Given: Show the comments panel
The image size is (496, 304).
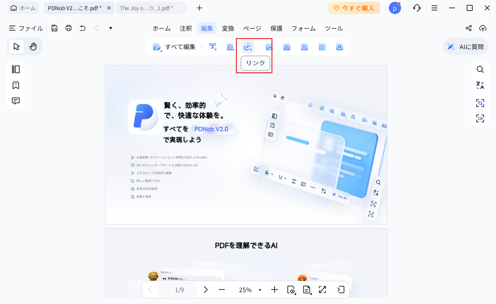Looking at the screenshot, I should pyautogui.click(x=15, y=101).
